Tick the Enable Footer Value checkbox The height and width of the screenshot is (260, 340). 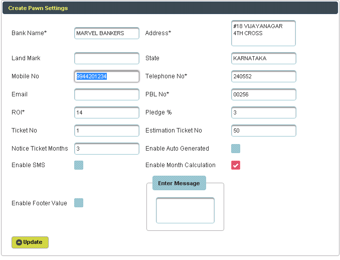click(79, 203)
